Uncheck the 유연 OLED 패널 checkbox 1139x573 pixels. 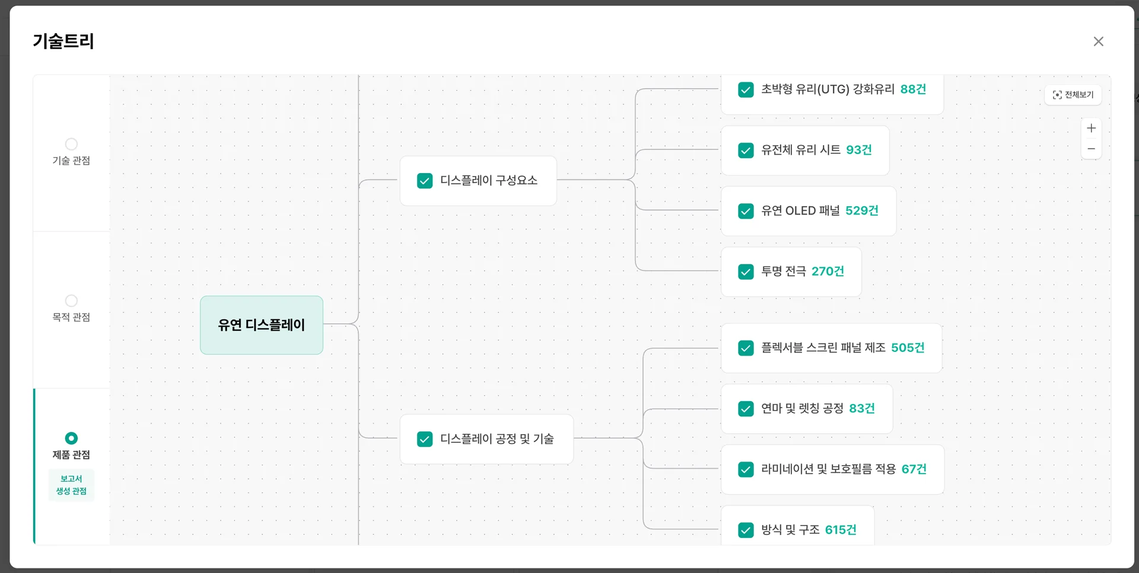746,211
